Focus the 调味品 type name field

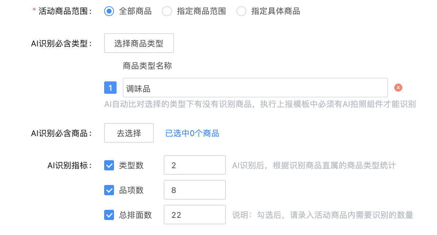click(x=255, y=88)
